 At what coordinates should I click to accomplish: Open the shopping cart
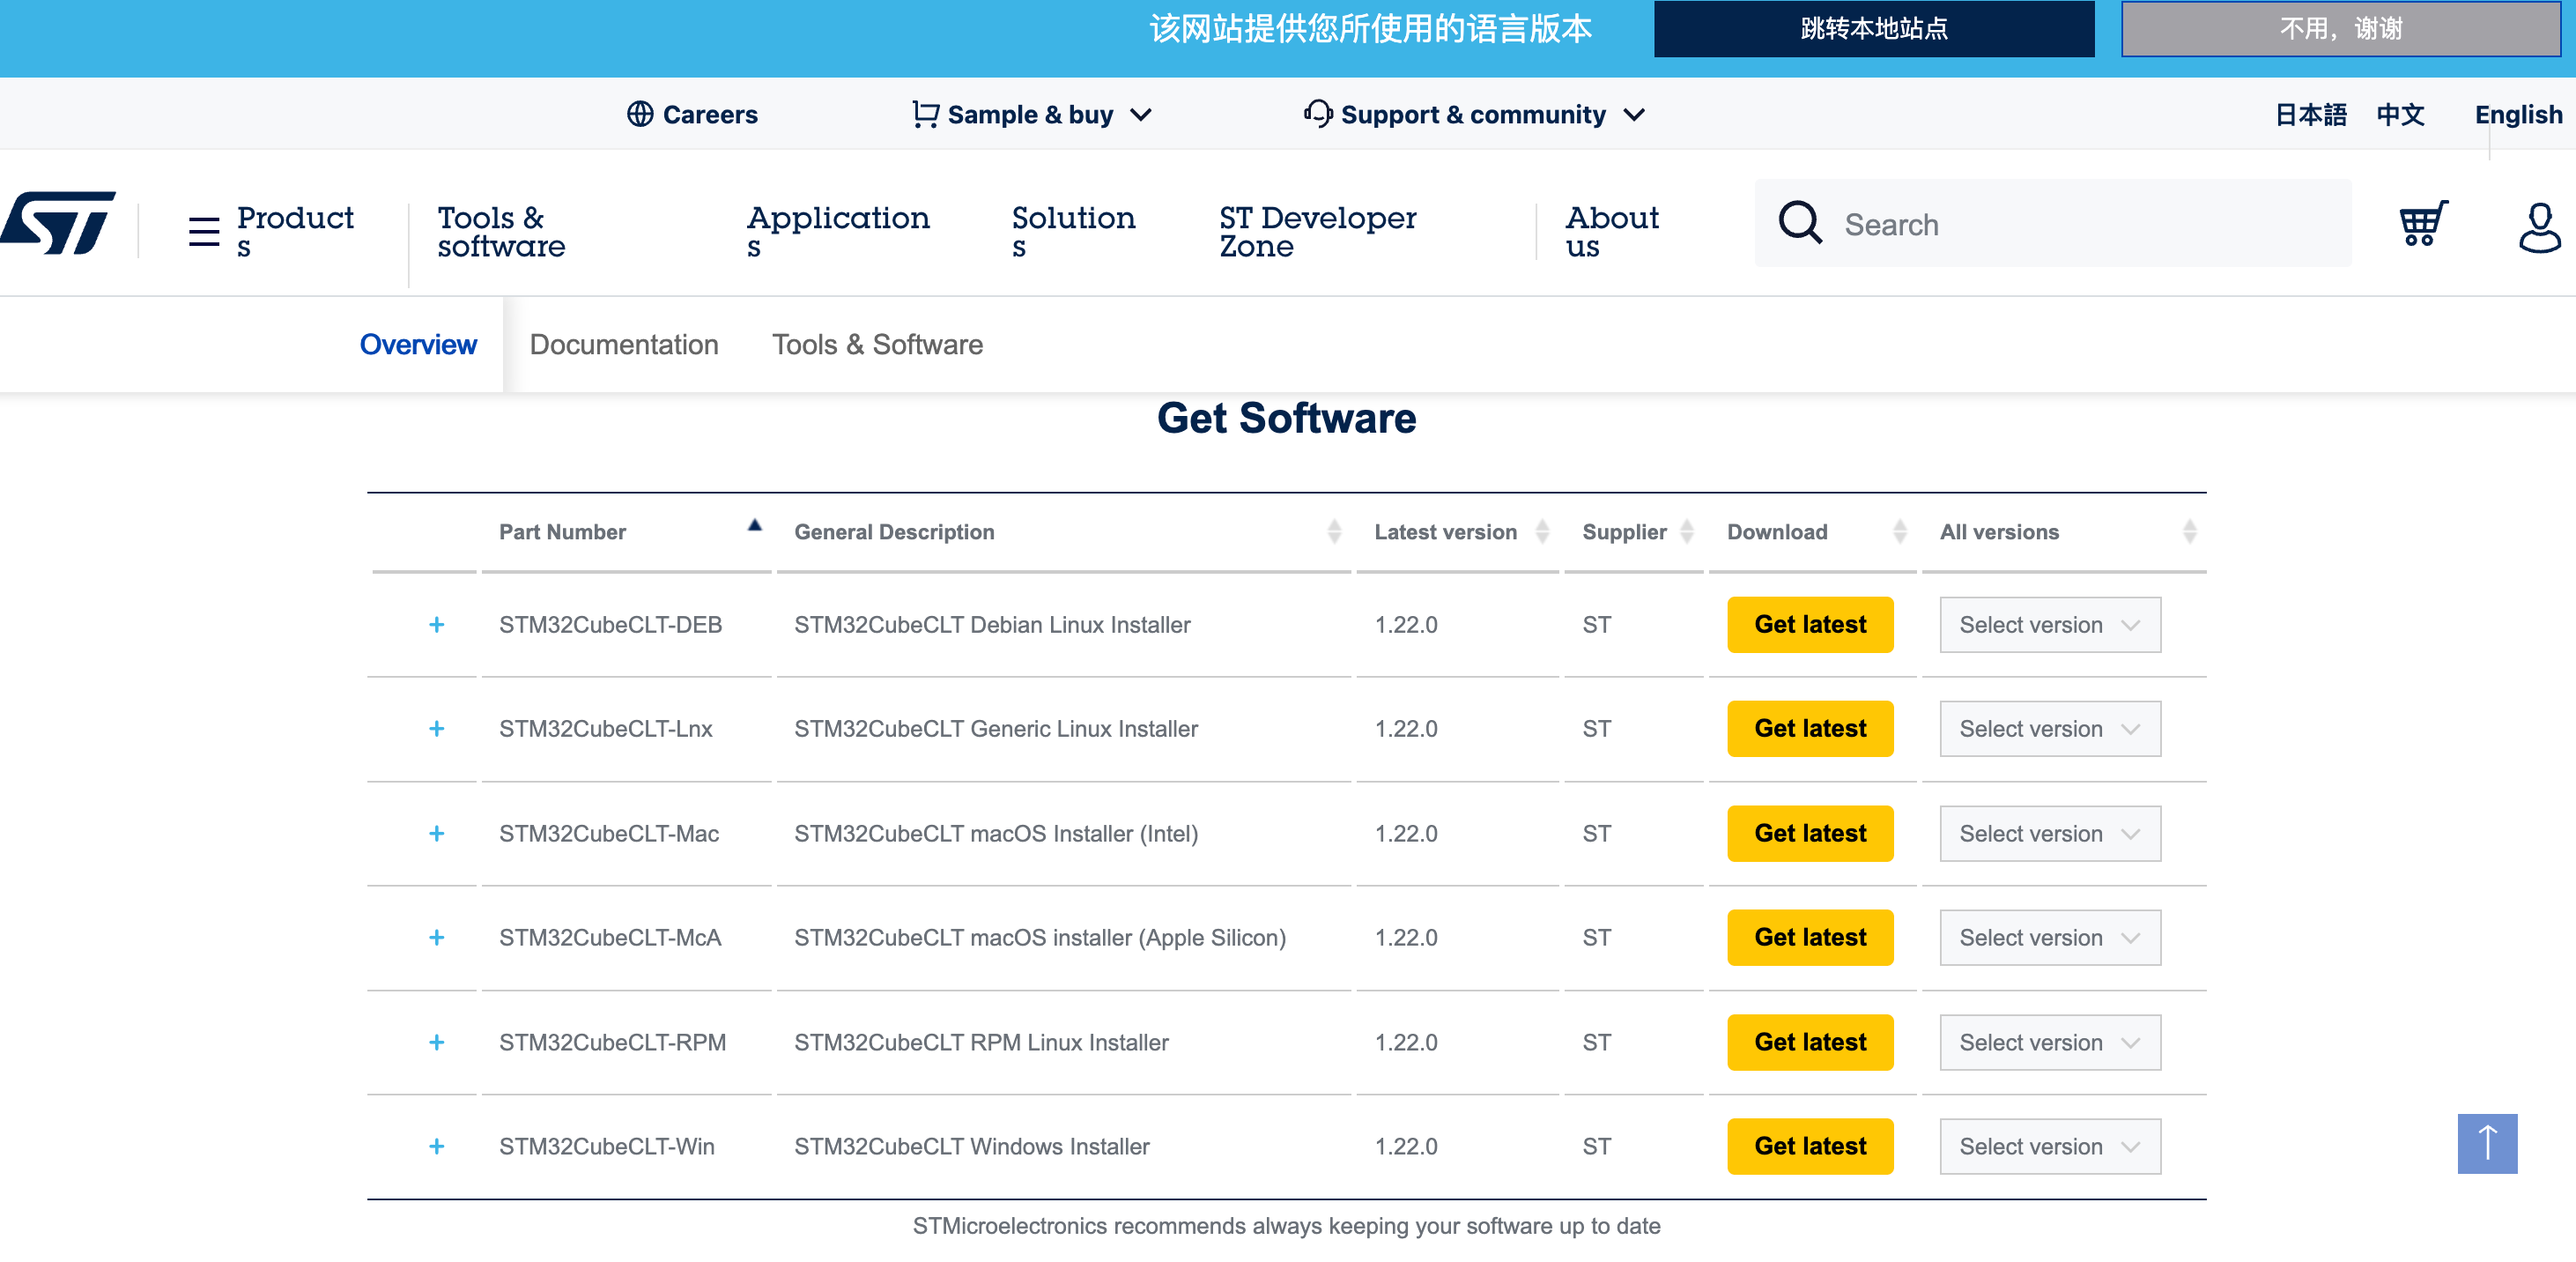point(2423,224)
